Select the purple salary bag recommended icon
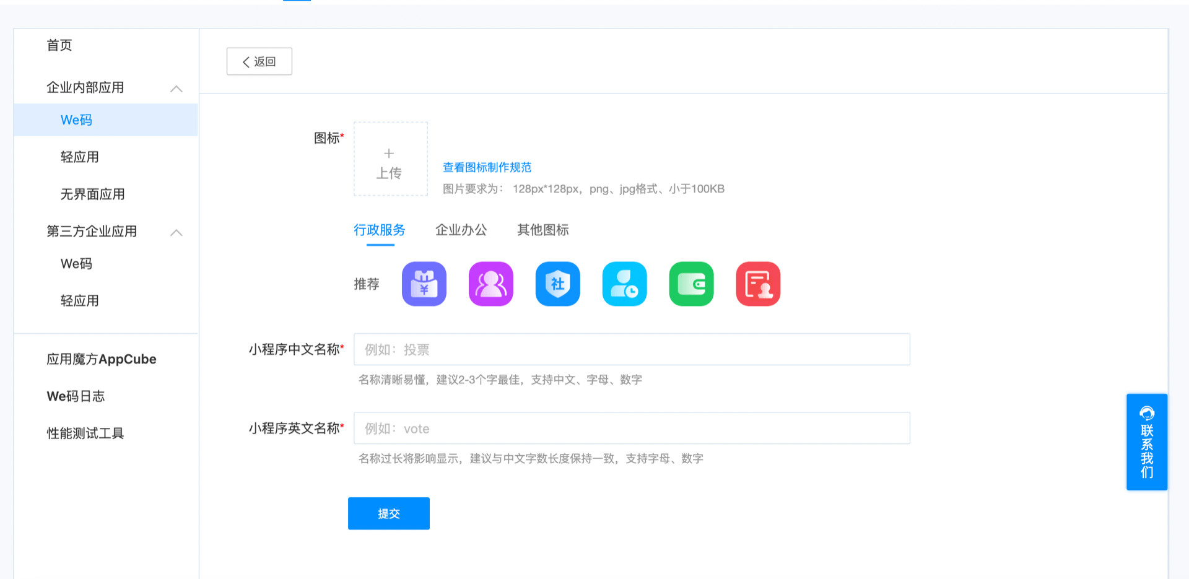This screenshot has height=579, width=1189. pyautogui.click(x=424, y=284)
